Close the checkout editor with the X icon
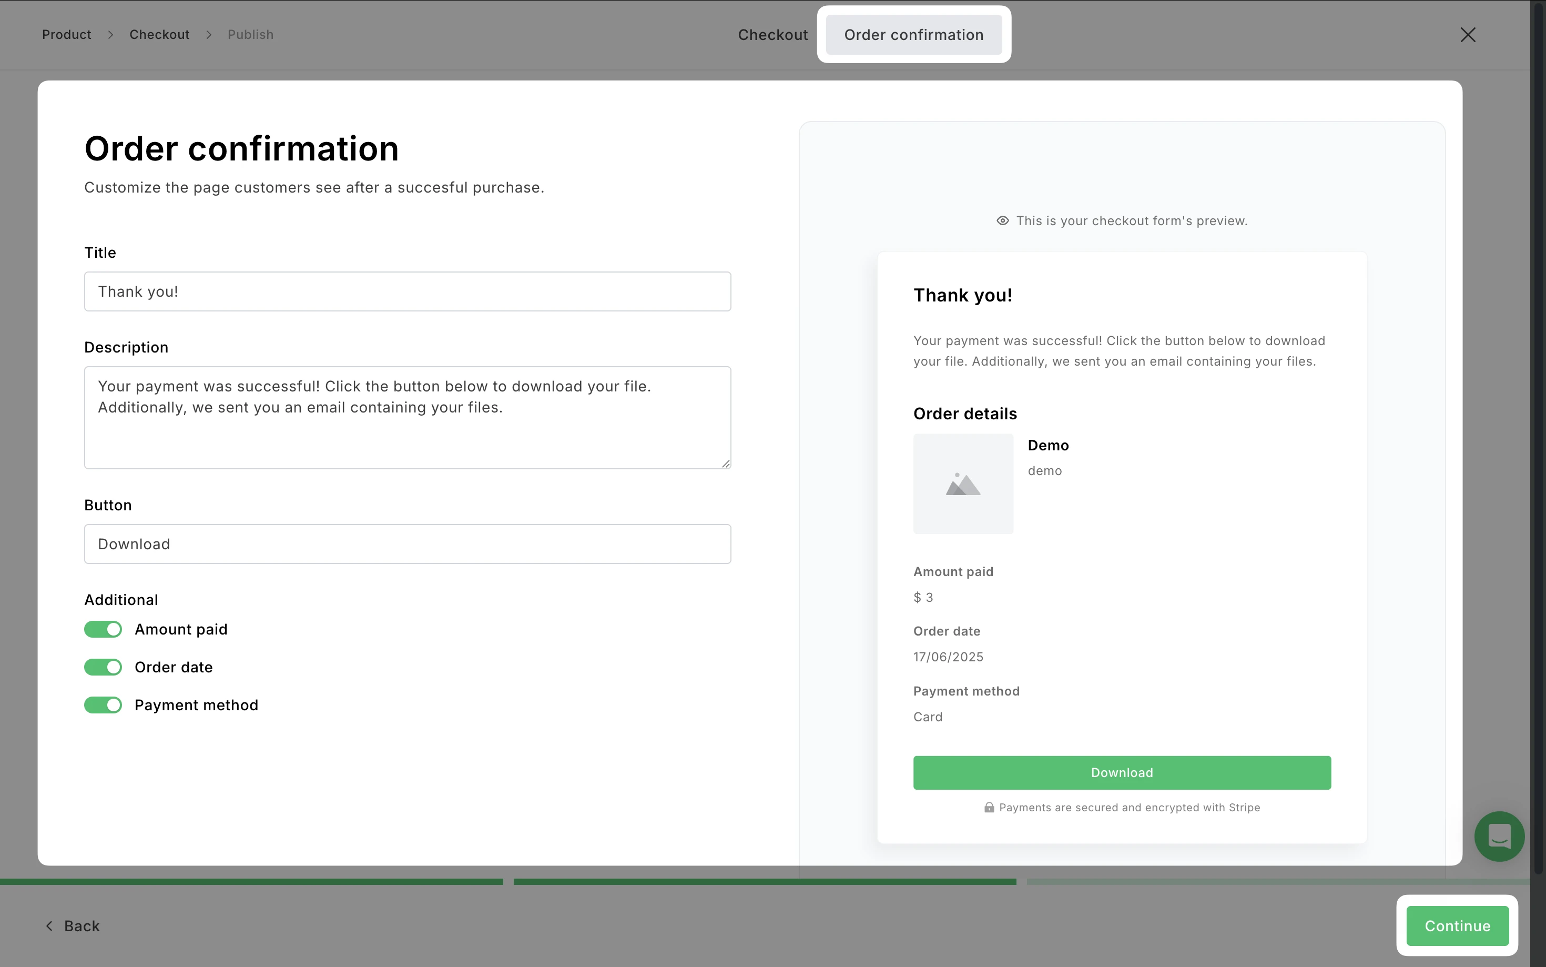The height and width of the screenshot is (967, 1546). [x=1468, y=35]
